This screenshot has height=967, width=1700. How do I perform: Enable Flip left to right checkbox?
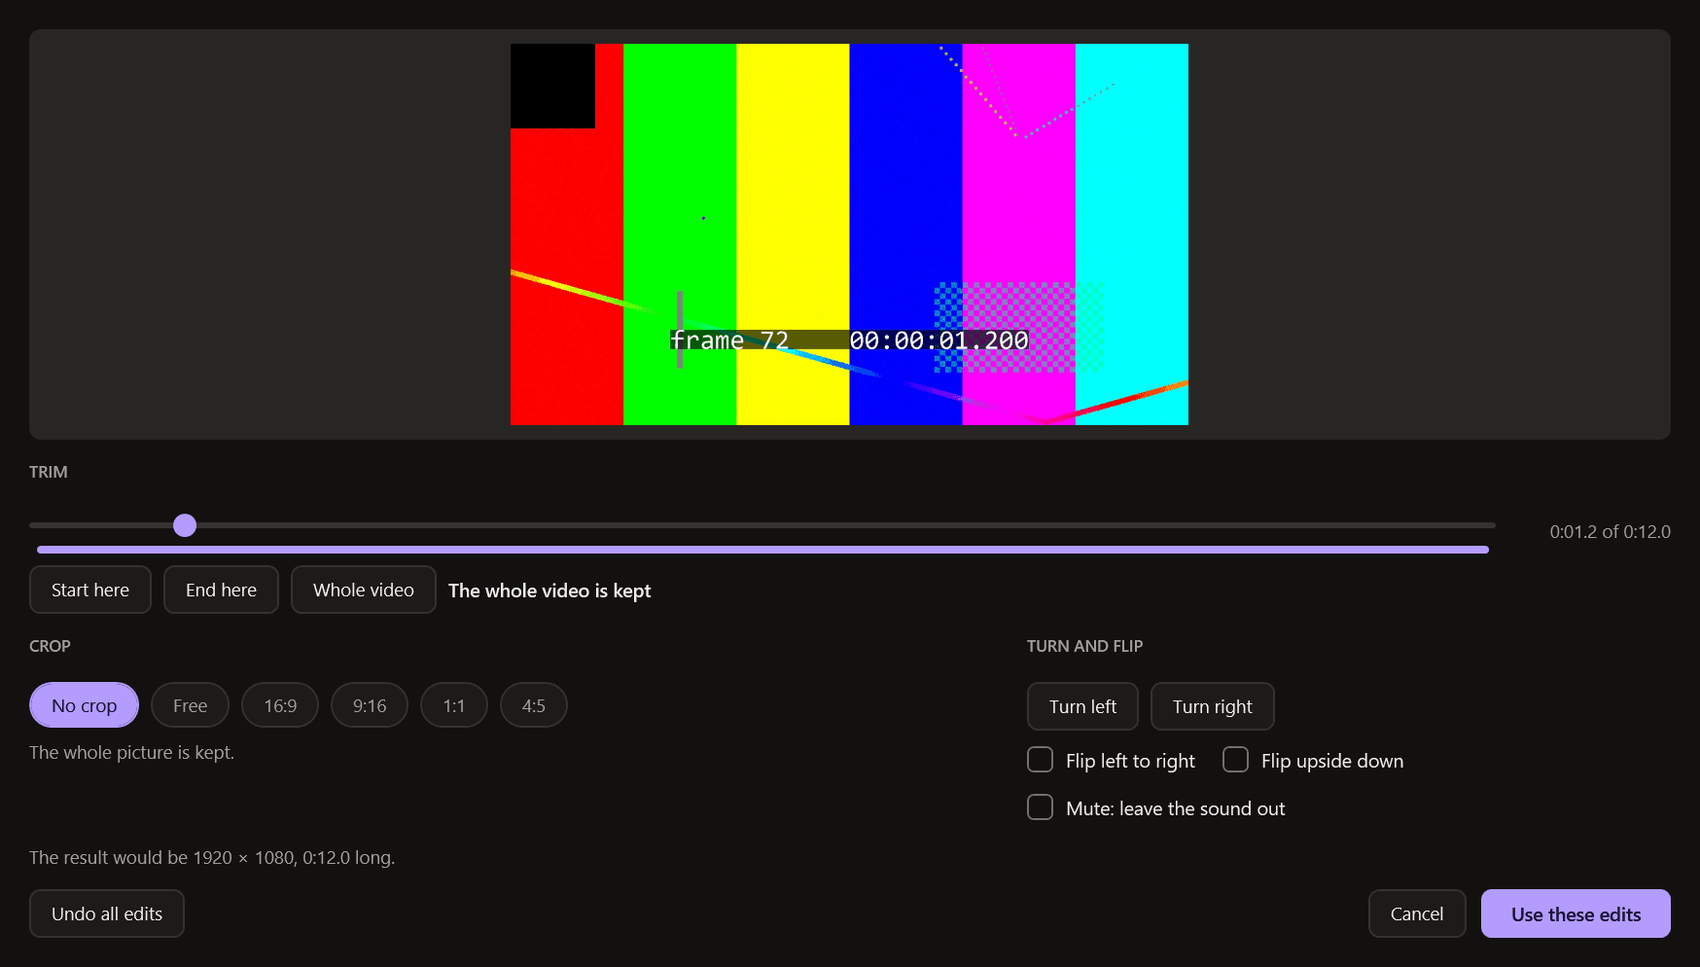coord(1041,760)
